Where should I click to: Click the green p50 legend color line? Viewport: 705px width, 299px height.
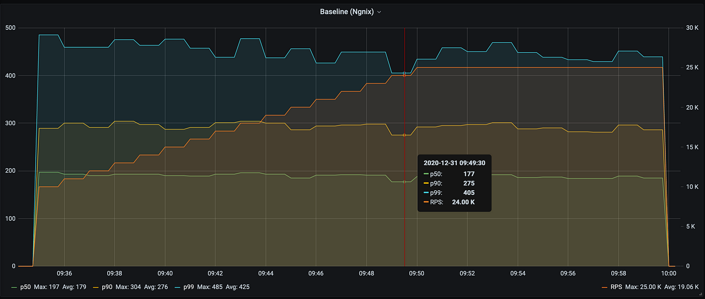14,287
